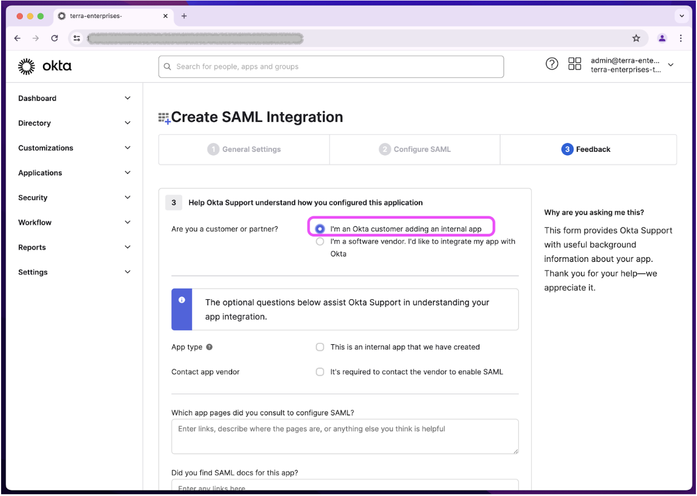The width and height of the screenshot is (697, 496).
Task: Click the browser forward arrow
Action: (36, 38)
